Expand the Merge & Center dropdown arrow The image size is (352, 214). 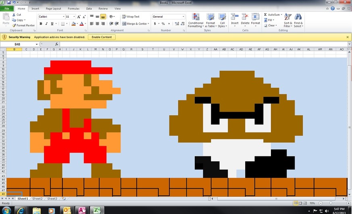(x=148, y=24)
